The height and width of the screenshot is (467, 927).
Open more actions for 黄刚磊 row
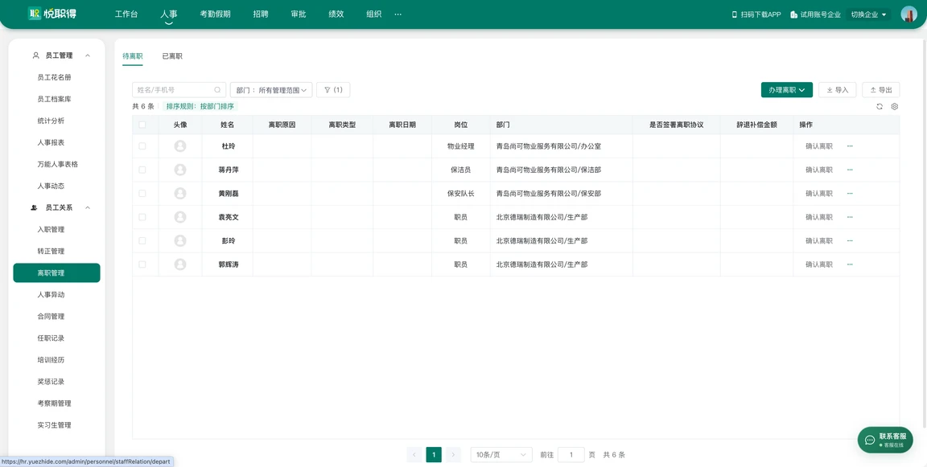850,193
